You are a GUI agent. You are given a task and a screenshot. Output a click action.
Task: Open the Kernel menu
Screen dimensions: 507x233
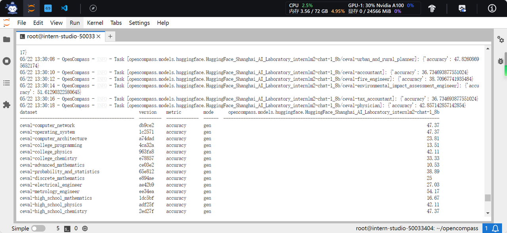pyautogui.click(x=95, y=23)
